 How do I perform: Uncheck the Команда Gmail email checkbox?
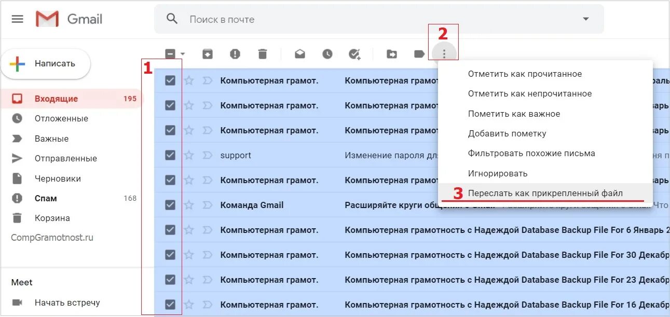(170, 205)
